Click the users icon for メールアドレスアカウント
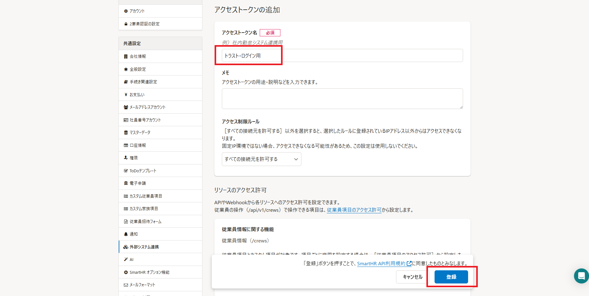The height and width of the screenshot is (296, 589). click(126, 107)
